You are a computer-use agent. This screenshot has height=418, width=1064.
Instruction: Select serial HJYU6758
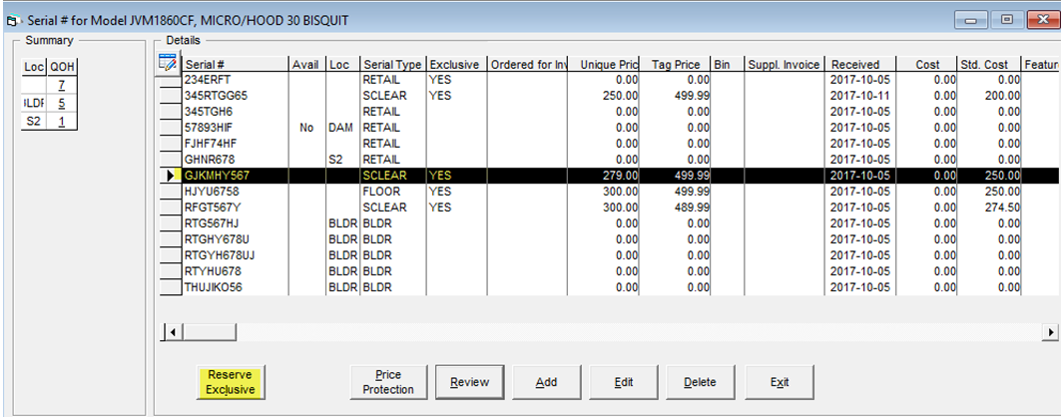[x=236, y=192]
